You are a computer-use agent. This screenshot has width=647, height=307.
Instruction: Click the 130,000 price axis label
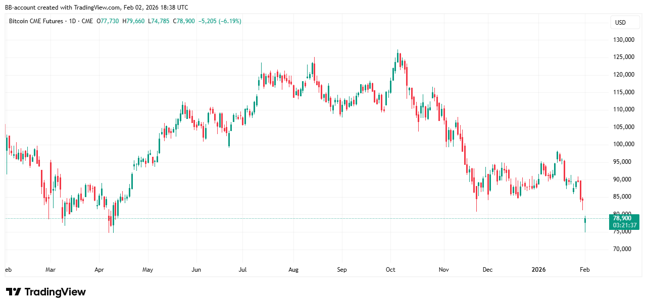[x=623, y=40]
